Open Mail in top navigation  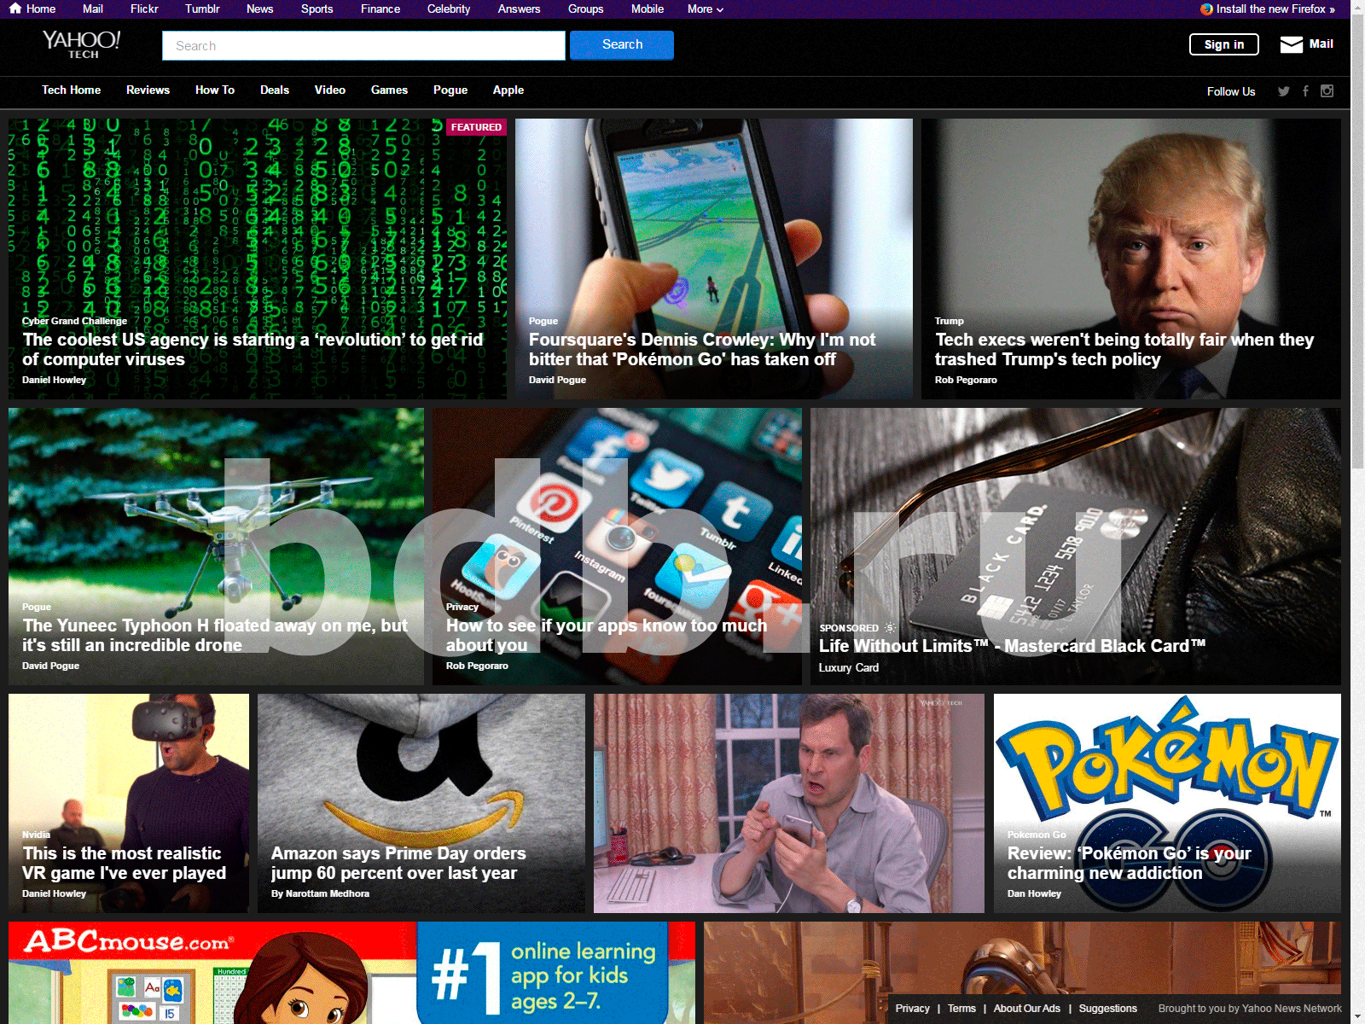click(93, 9)
